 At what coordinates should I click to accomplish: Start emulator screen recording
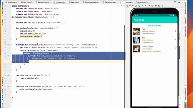pyautogui.click(x=156, y=6)
